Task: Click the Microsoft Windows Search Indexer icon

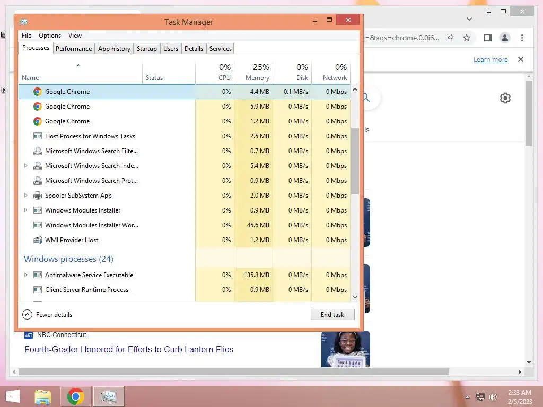Action: click(x=38, y=166)
